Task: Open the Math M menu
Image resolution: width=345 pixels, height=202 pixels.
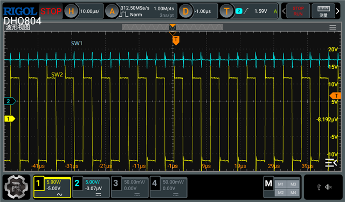Action: 268,184
